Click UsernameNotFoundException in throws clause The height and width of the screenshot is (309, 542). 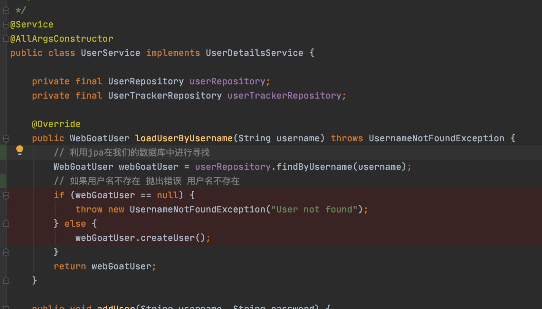point(436,139)
